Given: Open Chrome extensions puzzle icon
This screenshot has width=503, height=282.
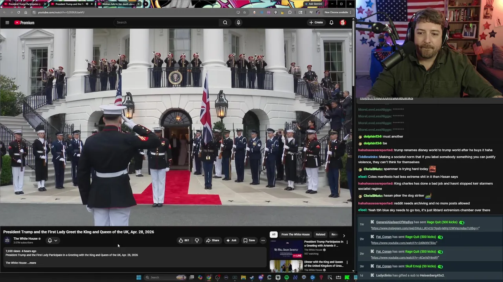Looking at the screenshot, I should 290,12.
